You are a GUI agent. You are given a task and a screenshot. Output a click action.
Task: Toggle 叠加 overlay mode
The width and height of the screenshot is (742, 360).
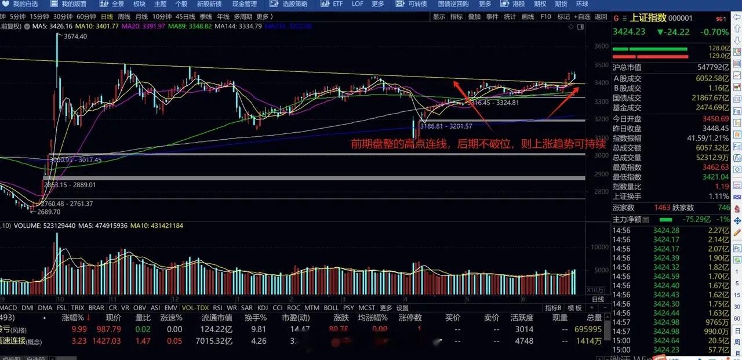point(474,17)
